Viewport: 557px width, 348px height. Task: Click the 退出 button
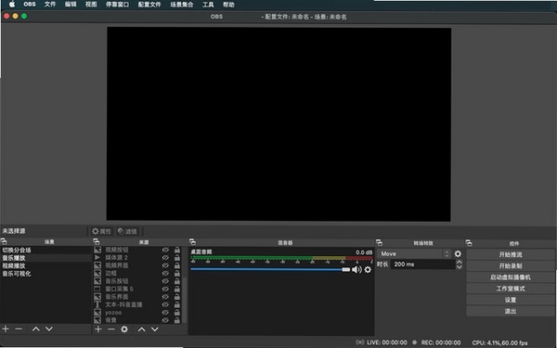point(511,311)
